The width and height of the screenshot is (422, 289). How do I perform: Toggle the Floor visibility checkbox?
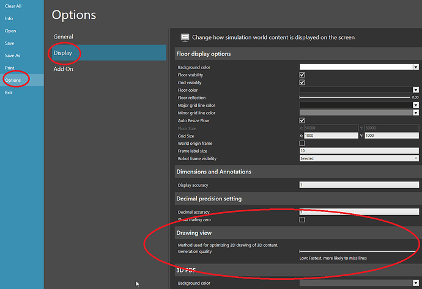tap(302, 75)
